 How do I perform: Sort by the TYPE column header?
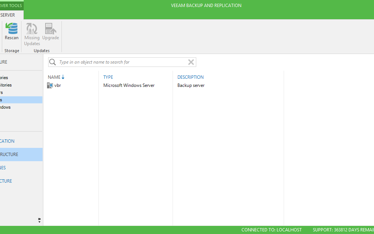tap(108, 77)
